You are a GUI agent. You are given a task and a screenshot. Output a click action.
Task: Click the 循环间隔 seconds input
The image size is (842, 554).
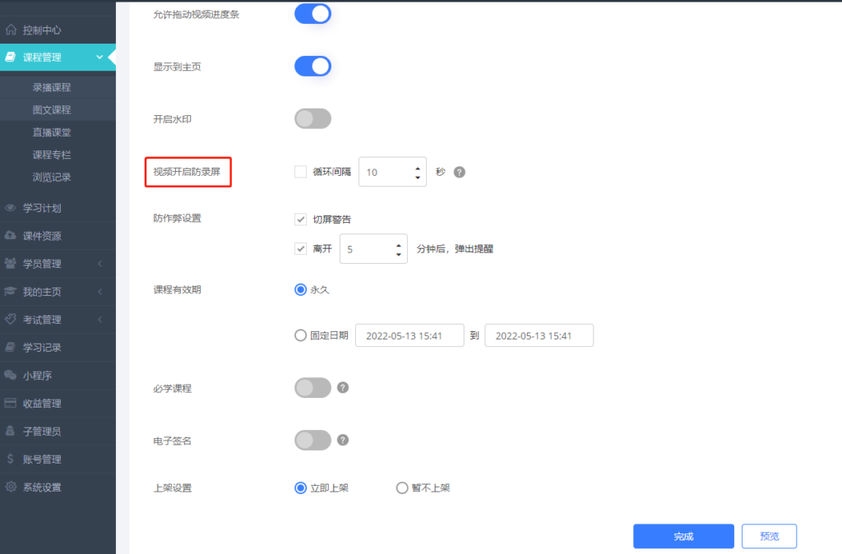pyautogui.click(x=392, y=172)
